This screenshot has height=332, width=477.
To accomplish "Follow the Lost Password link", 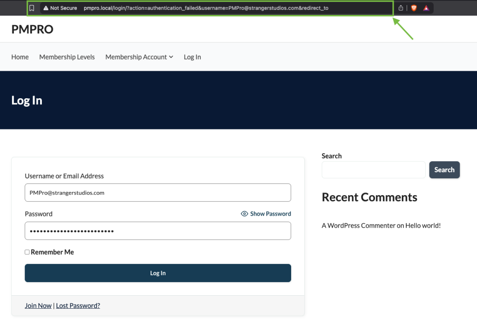I will (77, 305).
